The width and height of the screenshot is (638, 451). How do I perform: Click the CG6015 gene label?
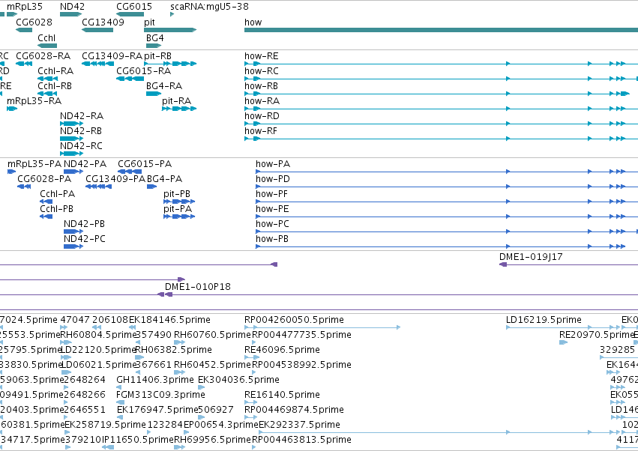(134, 7)
